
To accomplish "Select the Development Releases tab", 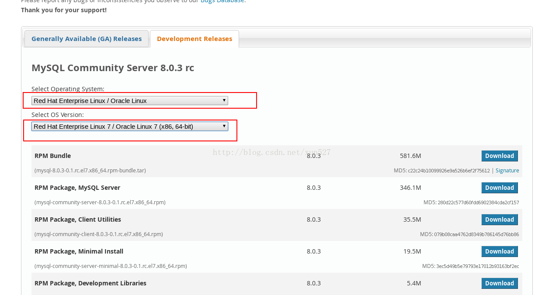I will point(195,39).
